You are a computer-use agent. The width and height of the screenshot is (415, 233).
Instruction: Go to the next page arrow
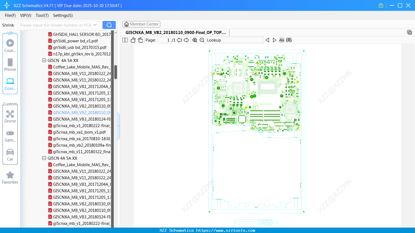[186, 40]
